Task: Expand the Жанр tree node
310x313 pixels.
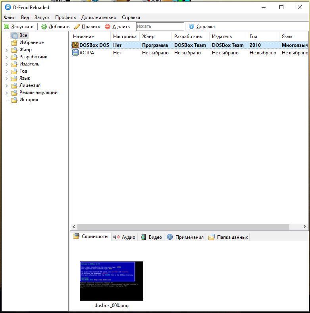Action: pos(7,50)
